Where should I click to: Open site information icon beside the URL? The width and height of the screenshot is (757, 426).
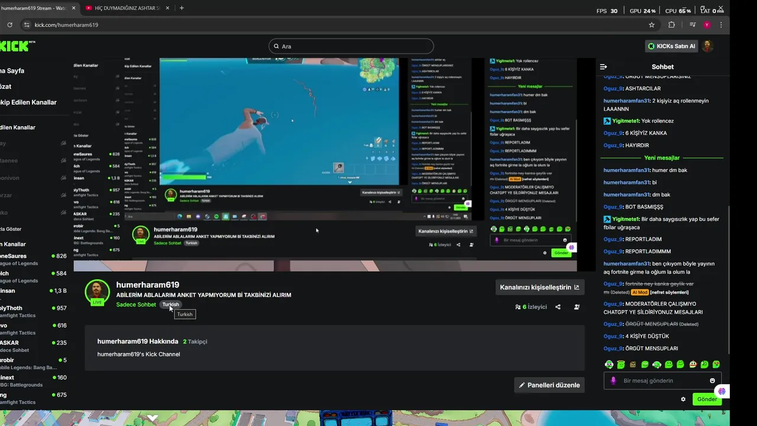[x=26, y=25]
